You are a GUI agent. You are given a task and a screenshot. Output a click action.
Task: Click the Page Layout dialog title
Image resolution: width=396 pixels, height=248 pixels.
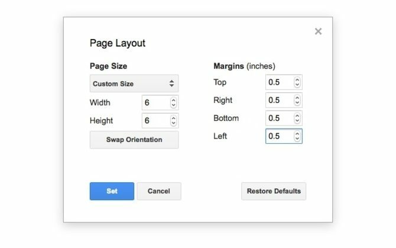pyautogui.click(x=118, y=43)
